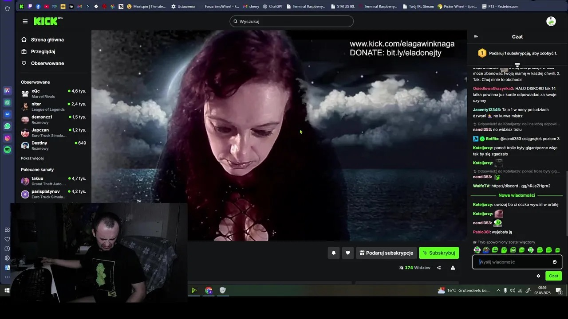Open Facebook bookmark favicon

[x=38, y=7]
